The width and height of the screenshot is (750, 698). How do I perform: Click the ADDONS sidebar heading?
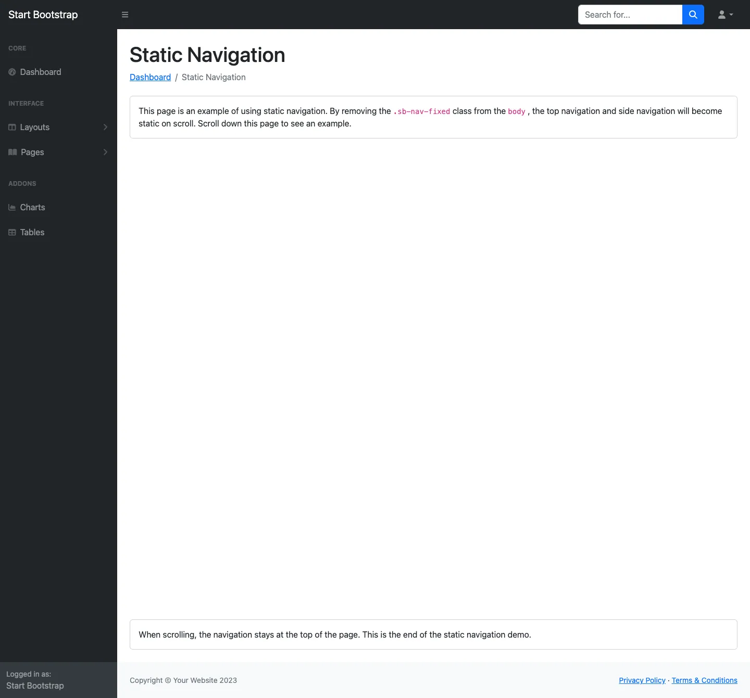point(22,184)
